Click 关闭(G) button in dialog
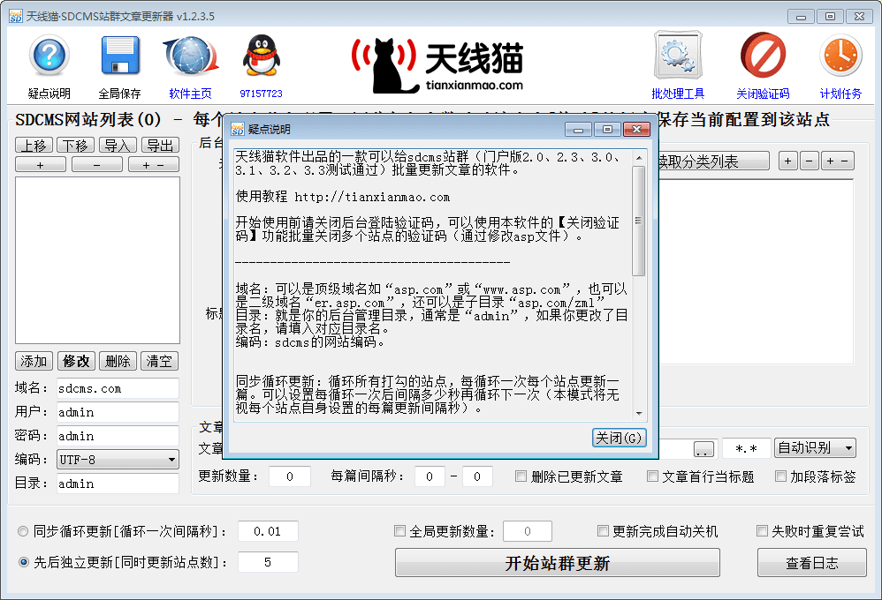The image size is (882, 600). pyautogui.click(x=619, y=438)
